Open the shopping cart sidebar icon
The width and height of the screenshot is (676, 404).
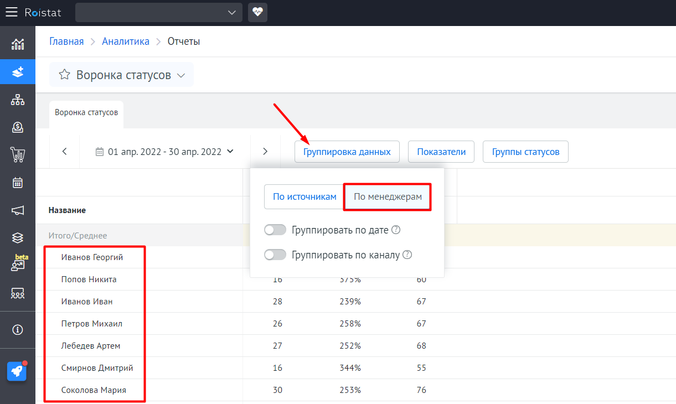click(x=18, y=155)
